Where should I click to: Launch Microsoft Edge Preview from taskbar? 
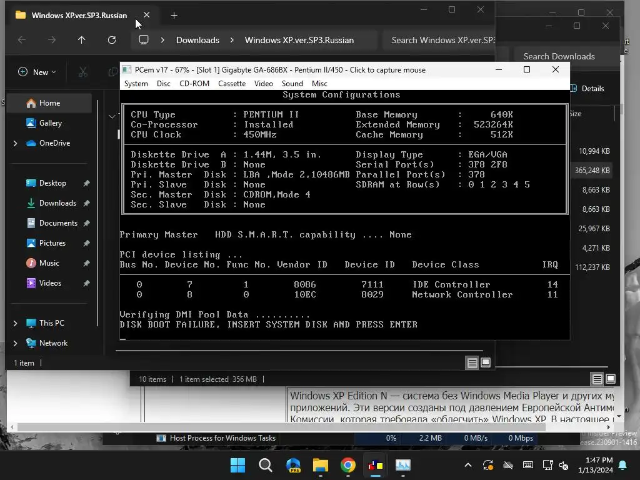tap(293, 465)
